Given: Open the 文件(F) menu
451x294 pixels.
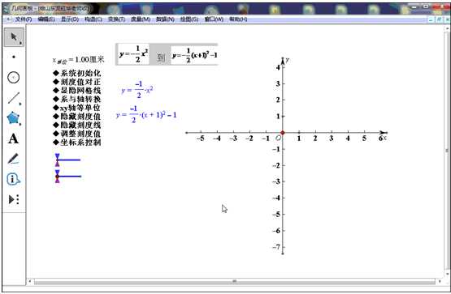Looking at the screenshot, I should (x=24, y=19).
